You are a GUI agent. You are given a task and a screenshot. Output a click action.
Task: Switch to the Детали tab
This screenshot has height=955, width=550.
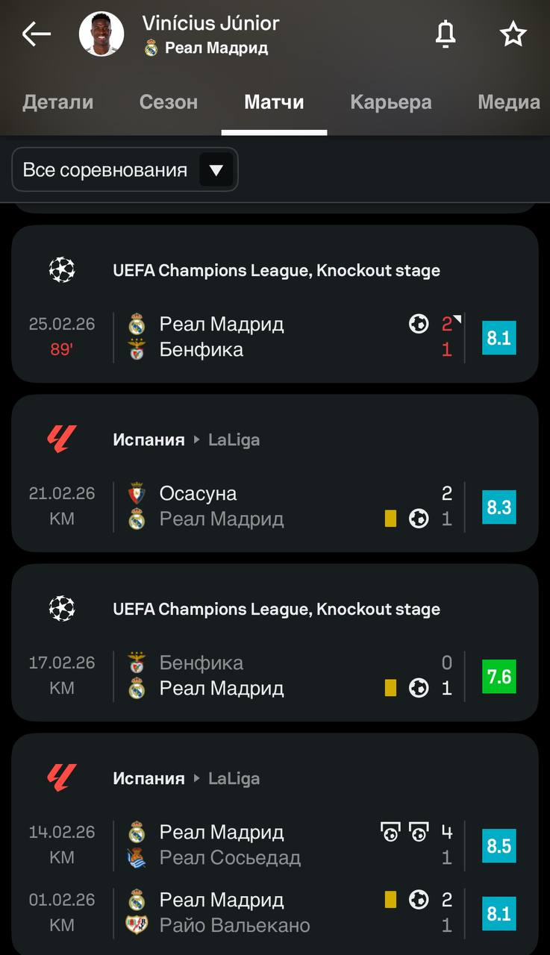point(58,102)
